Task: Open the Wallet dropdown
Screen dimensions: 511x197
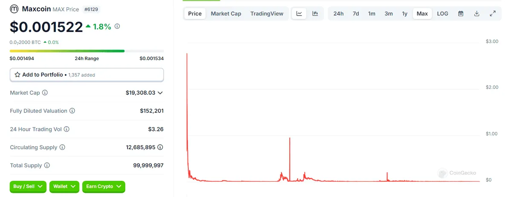Action: coord(64,186)
